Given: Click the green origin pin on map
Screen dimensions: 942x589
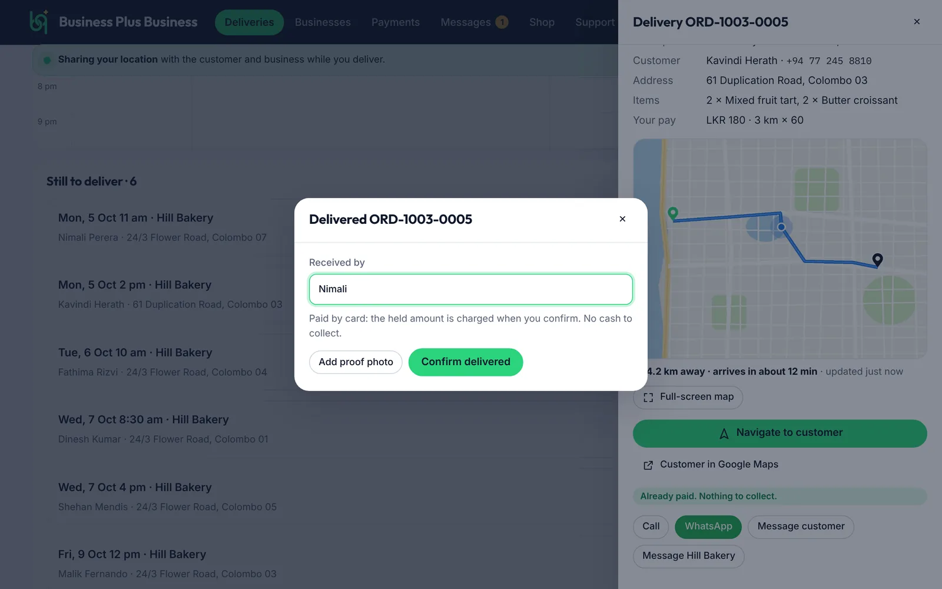Looking at the screenshot, I should click(x=673, y=213).
